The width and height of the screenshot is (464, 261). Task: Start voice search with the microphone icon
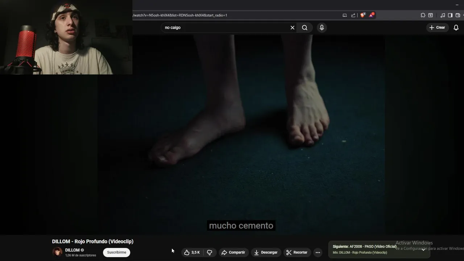point(322,28)
